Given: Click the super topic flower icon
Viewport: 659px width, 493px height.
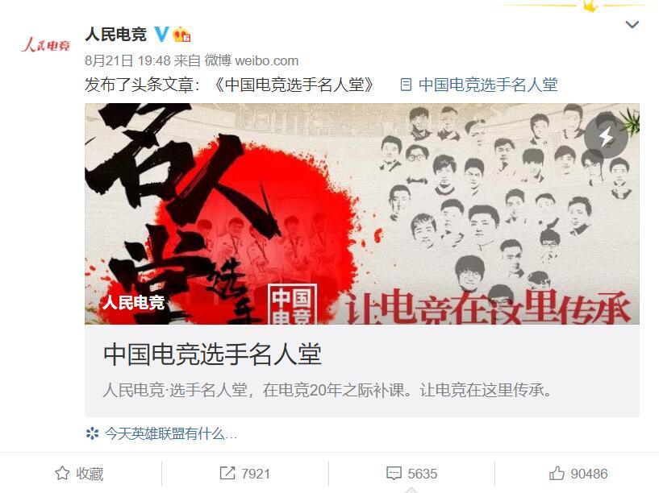Looking at the screenshot, I should click(x=93, y=433).
